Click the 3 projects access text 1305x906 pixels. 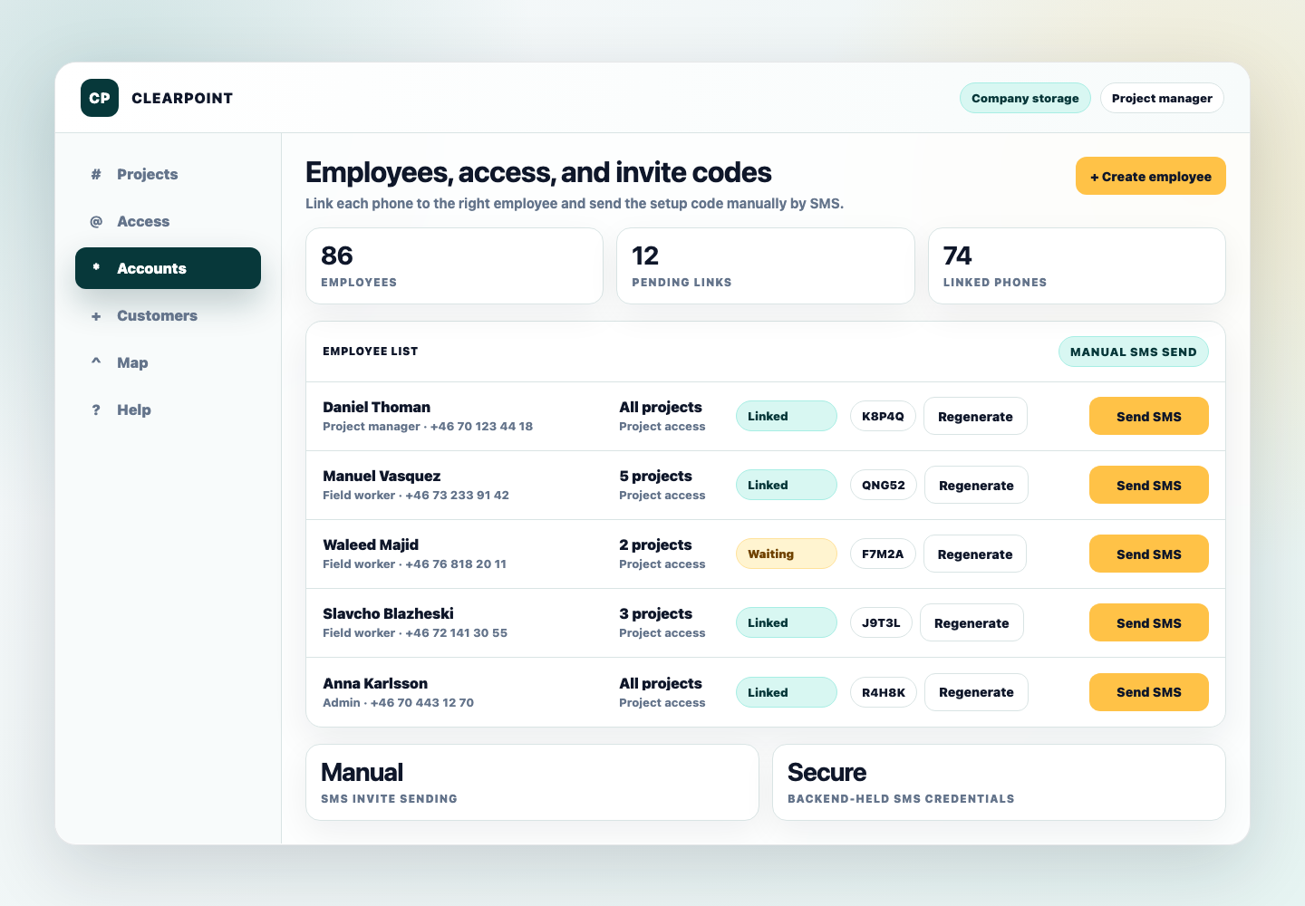pyautogui.click(x=655, y=613)
